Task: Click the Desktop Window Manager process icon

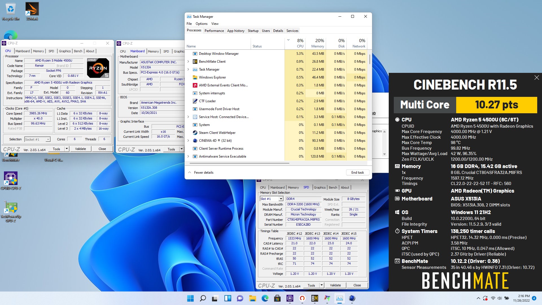Action: pos(195,54)
